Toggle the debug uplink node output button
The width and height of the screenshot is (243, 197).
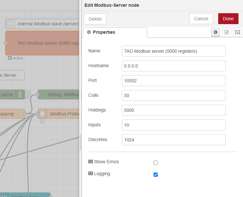27,94
